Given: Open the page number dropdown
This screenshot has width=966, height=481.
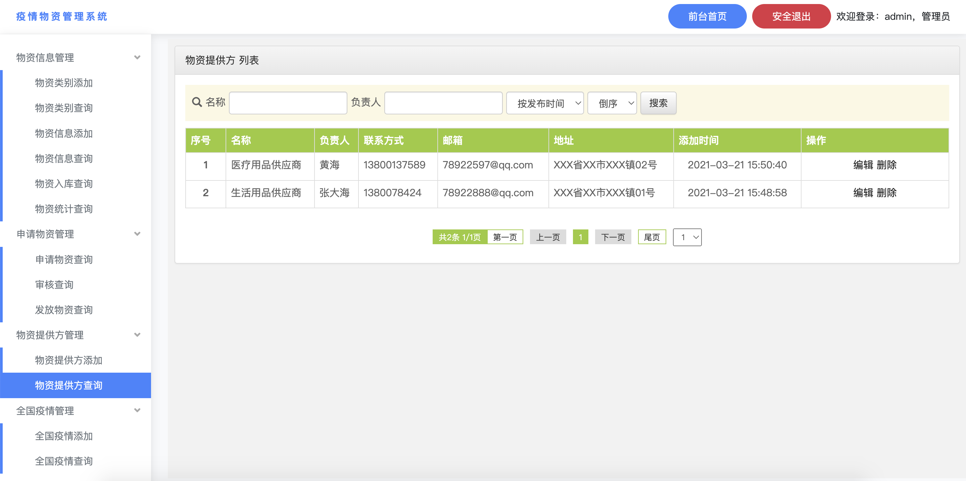Looking at the screenshot, I should pos(687,237).
